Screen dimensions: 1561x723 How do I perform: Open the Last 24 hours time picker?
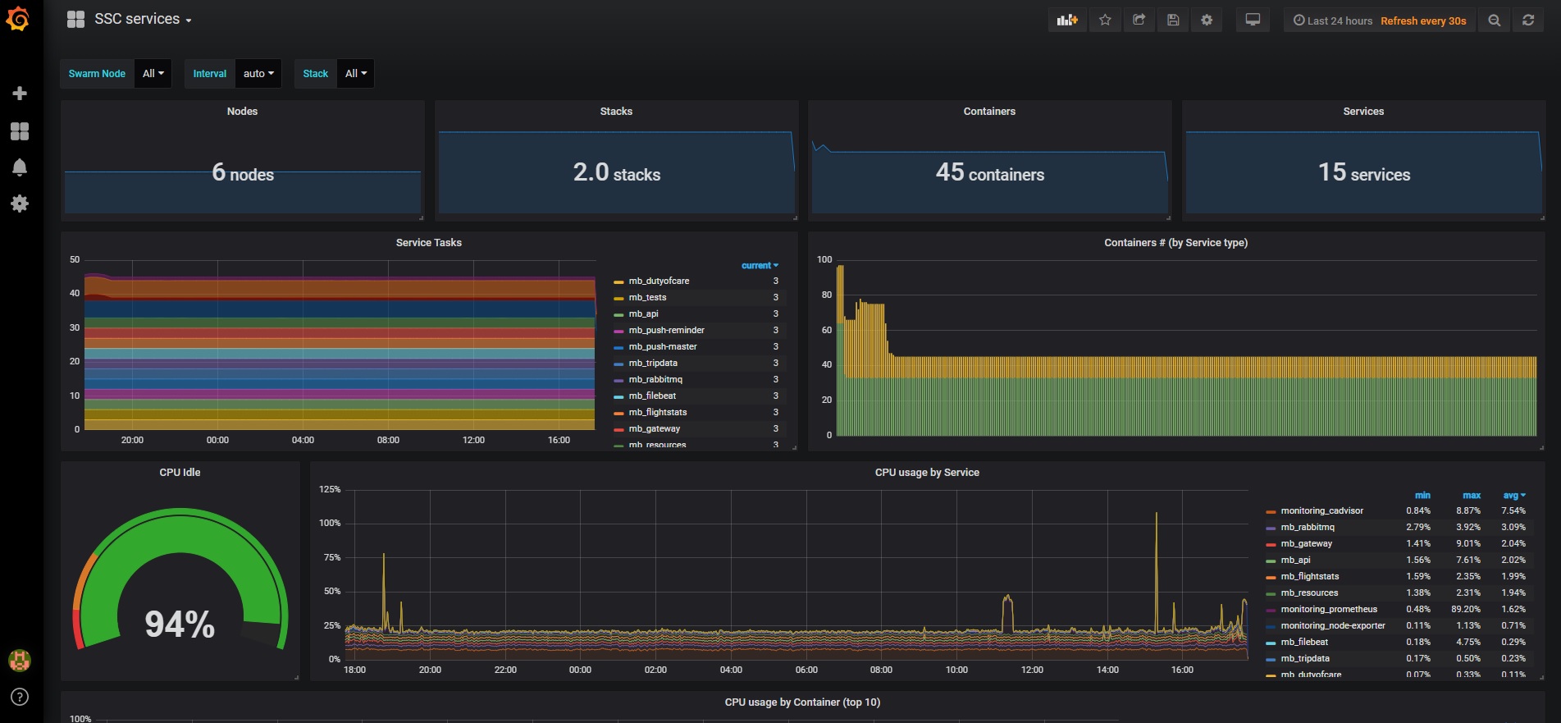click(x=1333, y=21)
